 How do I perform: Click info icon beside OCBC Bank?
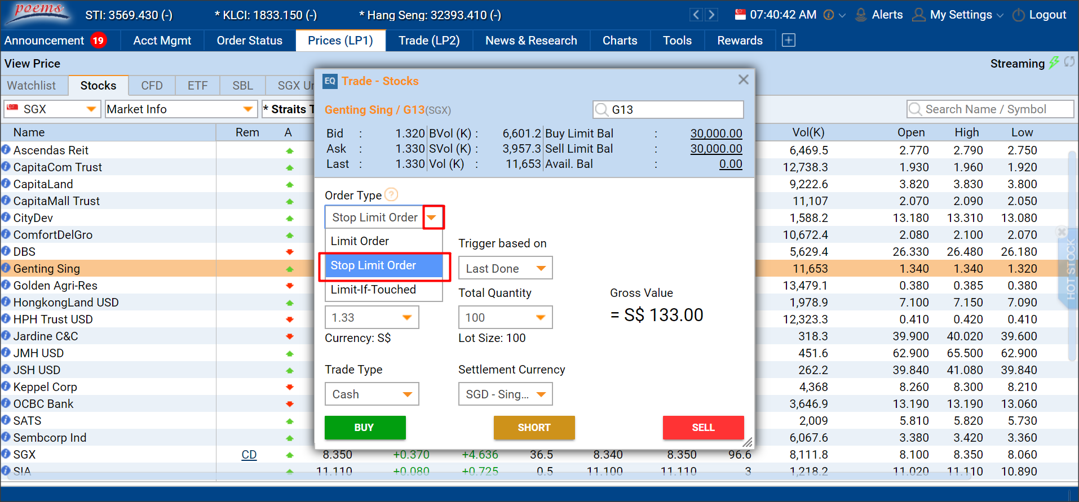pyautogui.click(x=6, y=403)
